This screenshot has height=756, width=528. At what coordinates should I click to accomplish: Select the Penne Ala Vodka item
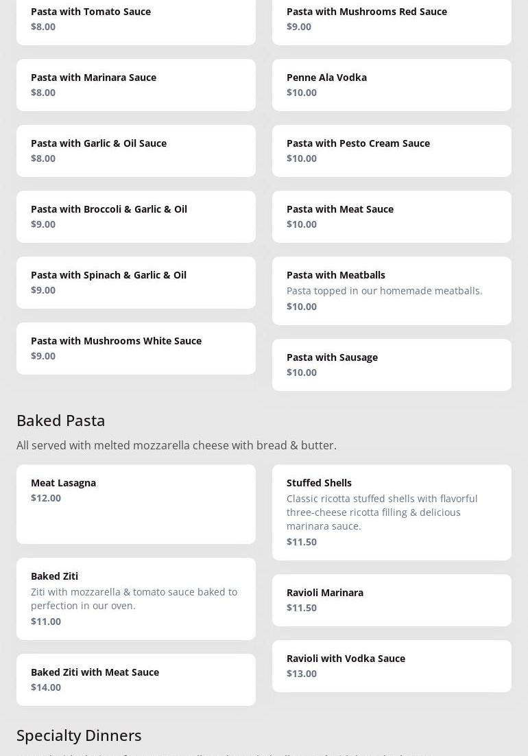[x=392, y=85]
